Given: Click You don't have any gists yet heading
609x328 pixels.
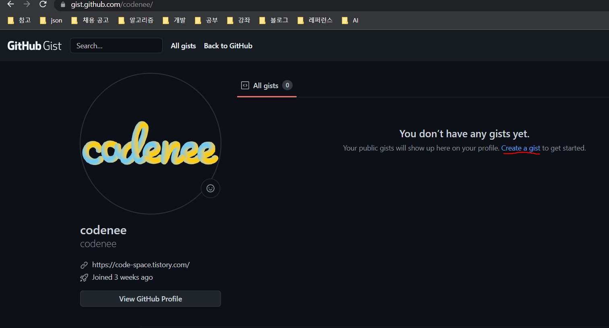Looking at the screenshot, I should (464, 134).
